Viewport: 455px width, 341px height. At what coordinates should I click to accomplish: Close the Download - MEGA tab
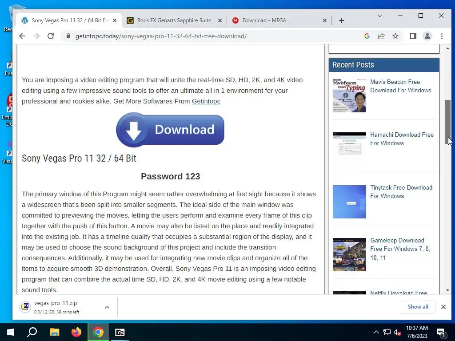coord(325,20)
